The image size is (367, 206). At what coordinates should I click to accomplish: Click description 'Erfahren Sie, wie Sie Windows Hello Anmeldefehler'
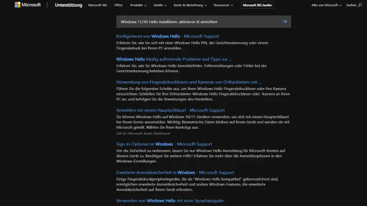[x=191, y=68]
